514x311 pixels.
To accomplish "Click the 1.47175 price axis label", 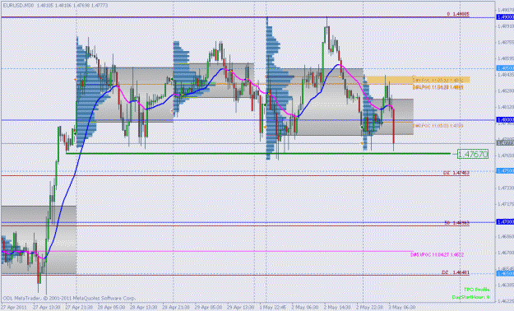I will [505, 204].
